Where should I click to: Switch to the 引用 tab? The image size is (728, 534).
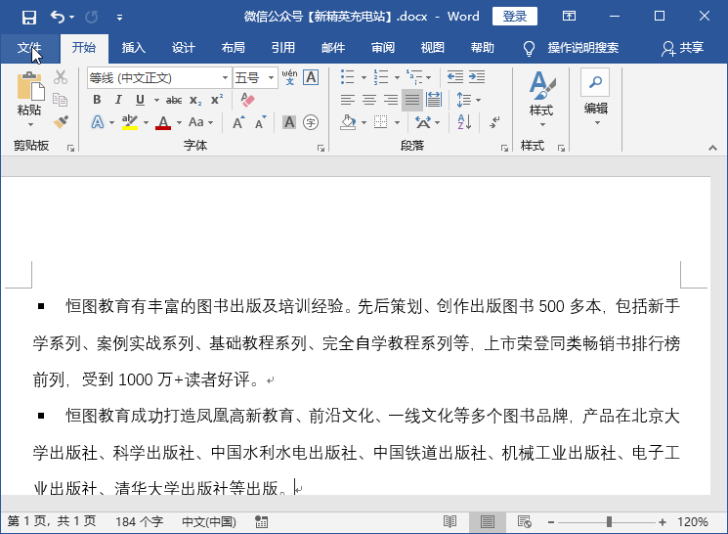pyautogui.click(x=282, y=47)
